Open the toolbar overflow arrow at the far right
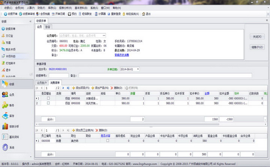Screen dimensions: 270x167 tap(268, 14)
